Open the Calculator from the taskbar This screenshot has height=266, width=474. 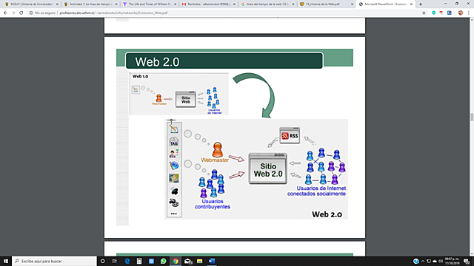pyautogui.click(x=139, y=261)
